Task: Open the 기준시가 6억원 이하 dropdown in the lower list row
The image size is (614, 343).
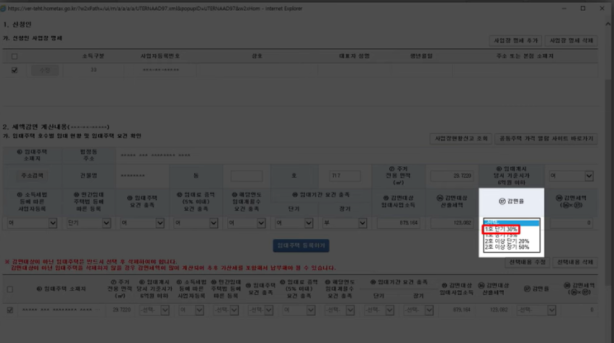Action: [154, 310]
